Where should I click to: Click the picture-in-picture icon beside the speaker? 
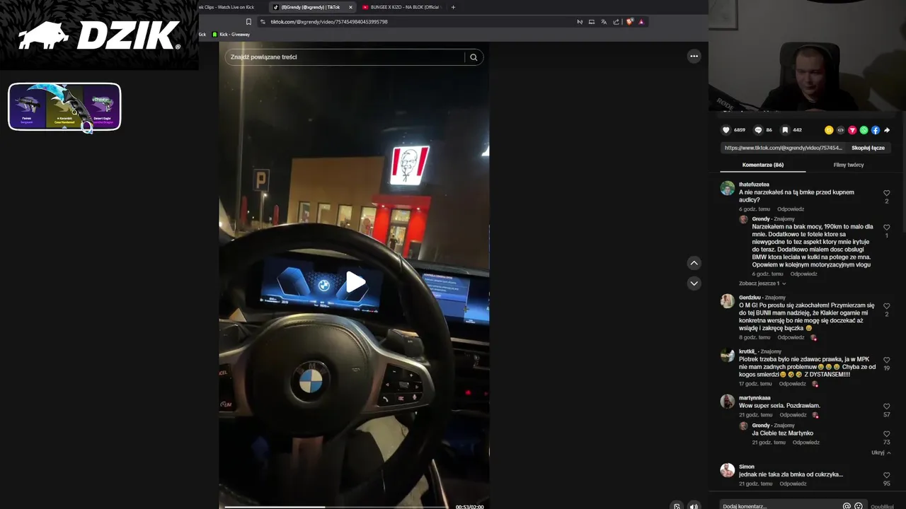coord(677,506)
